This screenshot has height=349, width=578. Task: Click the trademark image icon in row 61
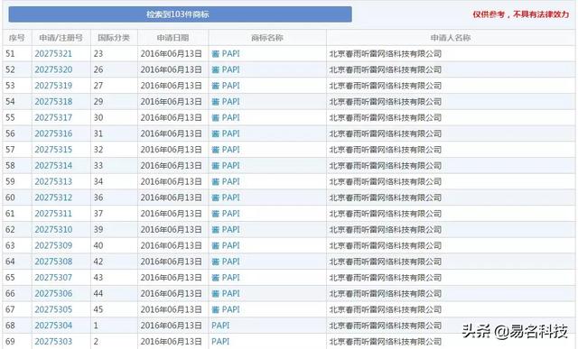point(216,214)
